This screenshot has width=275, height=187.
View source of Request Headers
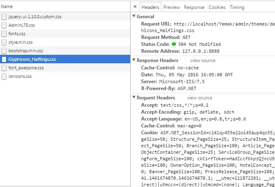(x=199, y=98)
